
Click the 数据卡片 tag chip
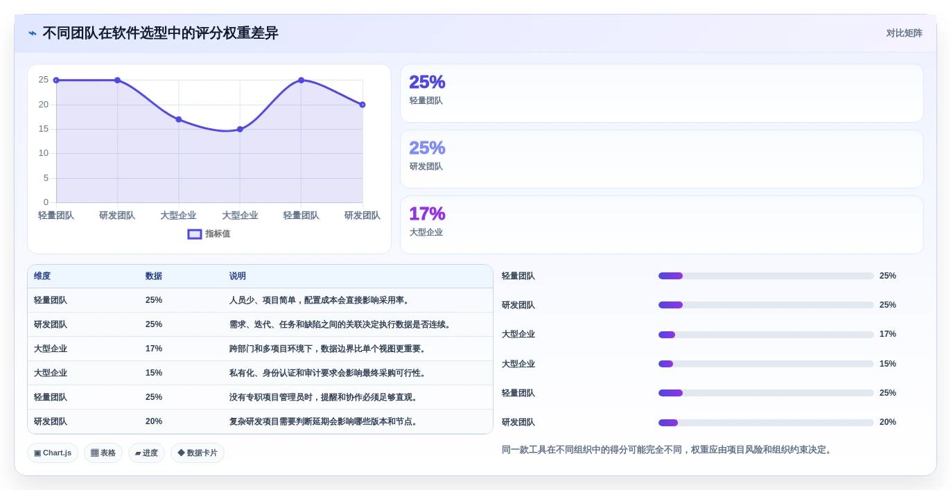(198, 453)
